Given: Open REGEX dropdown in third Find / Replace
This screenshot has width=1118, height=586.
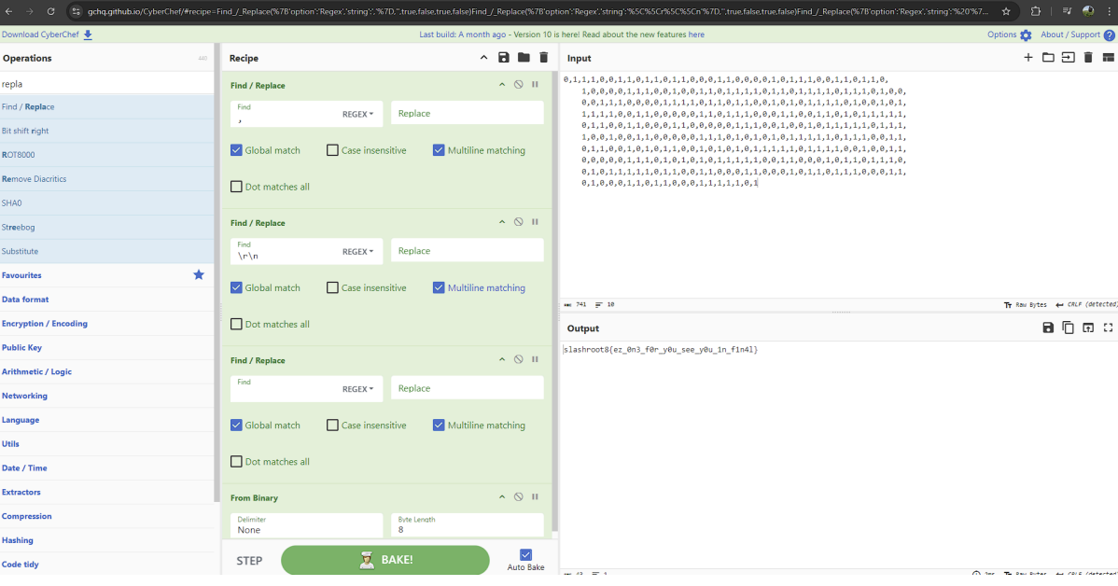Looking at the screenshot, I should coord(358,389).
